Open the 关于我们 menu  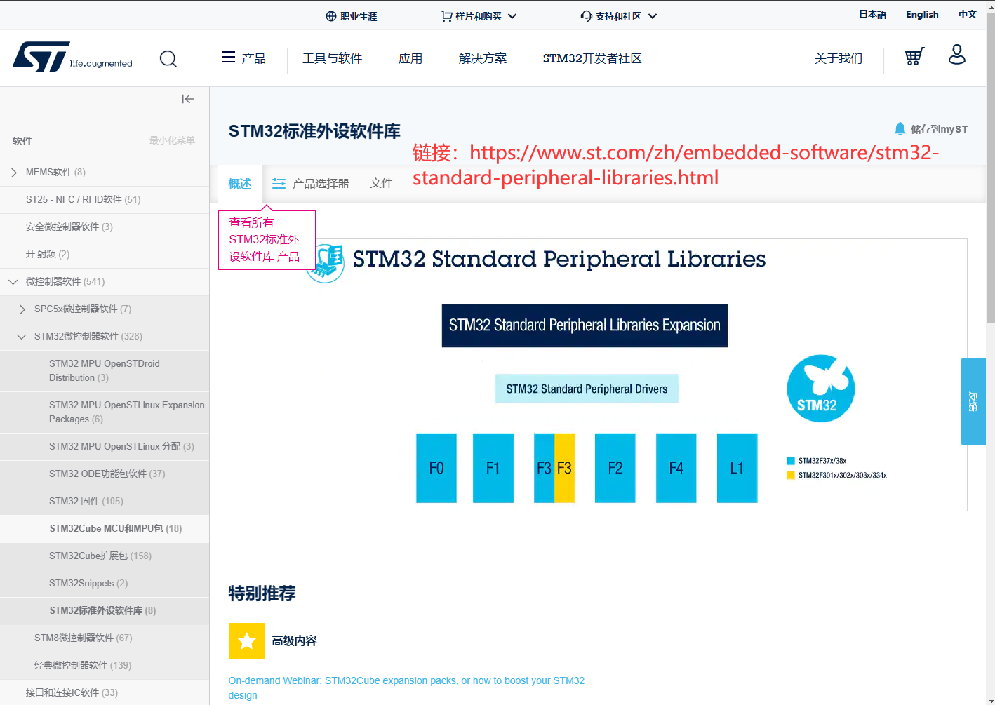click(x=839, y=58)
